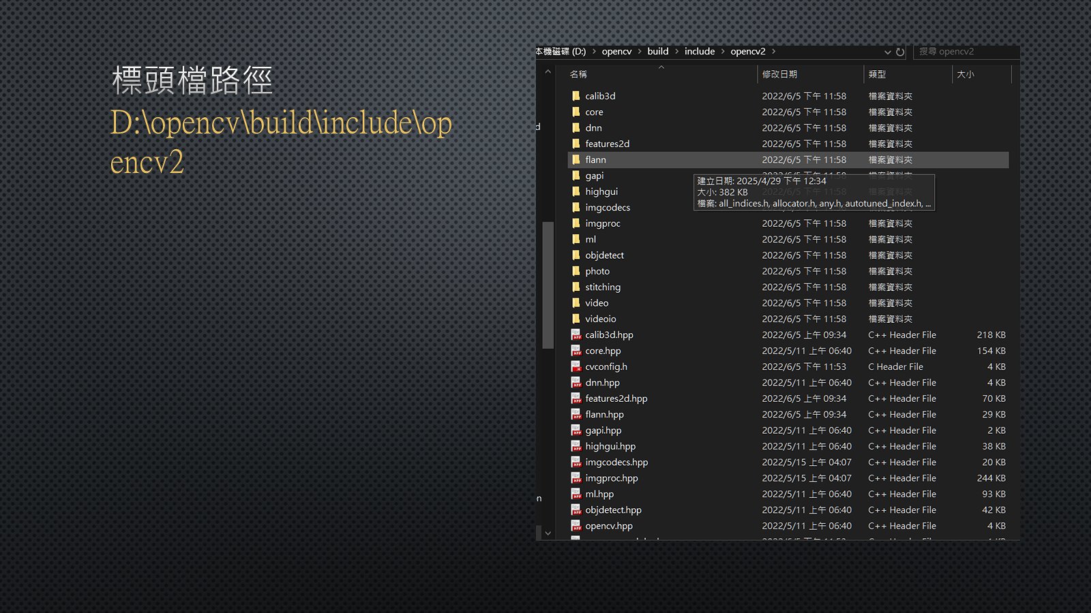This screenshot has width=1091, height=613.
Task: Click the imgcodecs folder icon
Action: pyautogui.click(x=576, y=207)
